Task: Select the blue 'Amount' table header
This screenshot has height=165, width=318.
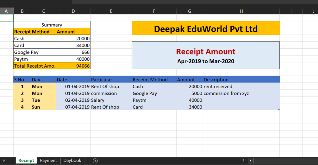Action: point(190,79)
